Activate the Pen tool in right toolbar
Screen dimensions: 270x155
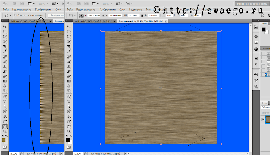69,96
